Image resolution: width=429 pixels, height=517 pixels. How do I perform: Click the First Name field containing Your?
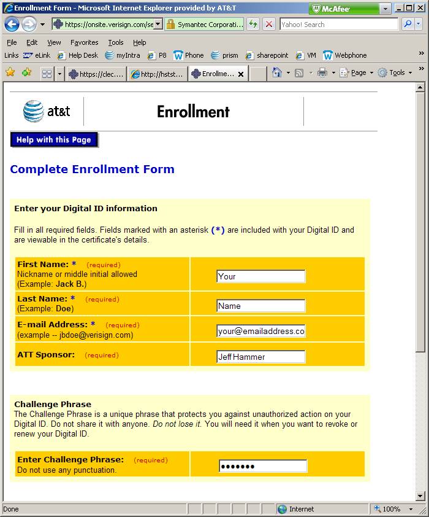[261, 276]
